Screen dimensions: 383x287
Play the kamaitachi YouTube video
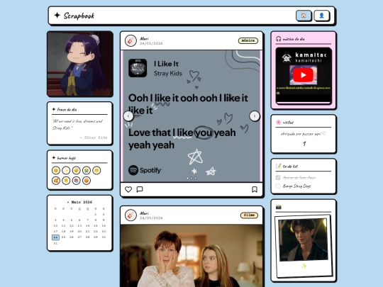point(303,75)
